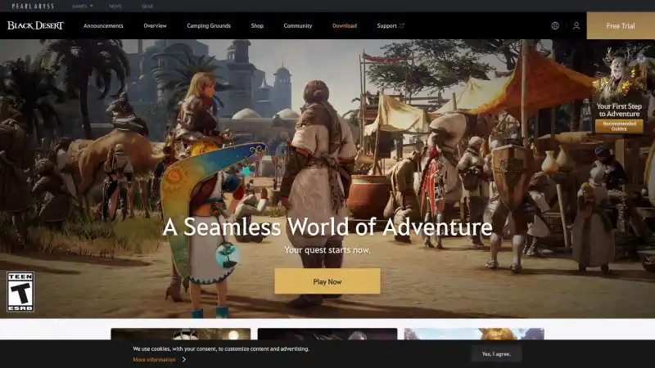
Task: Open the Support link
Action: coord(386,26)
